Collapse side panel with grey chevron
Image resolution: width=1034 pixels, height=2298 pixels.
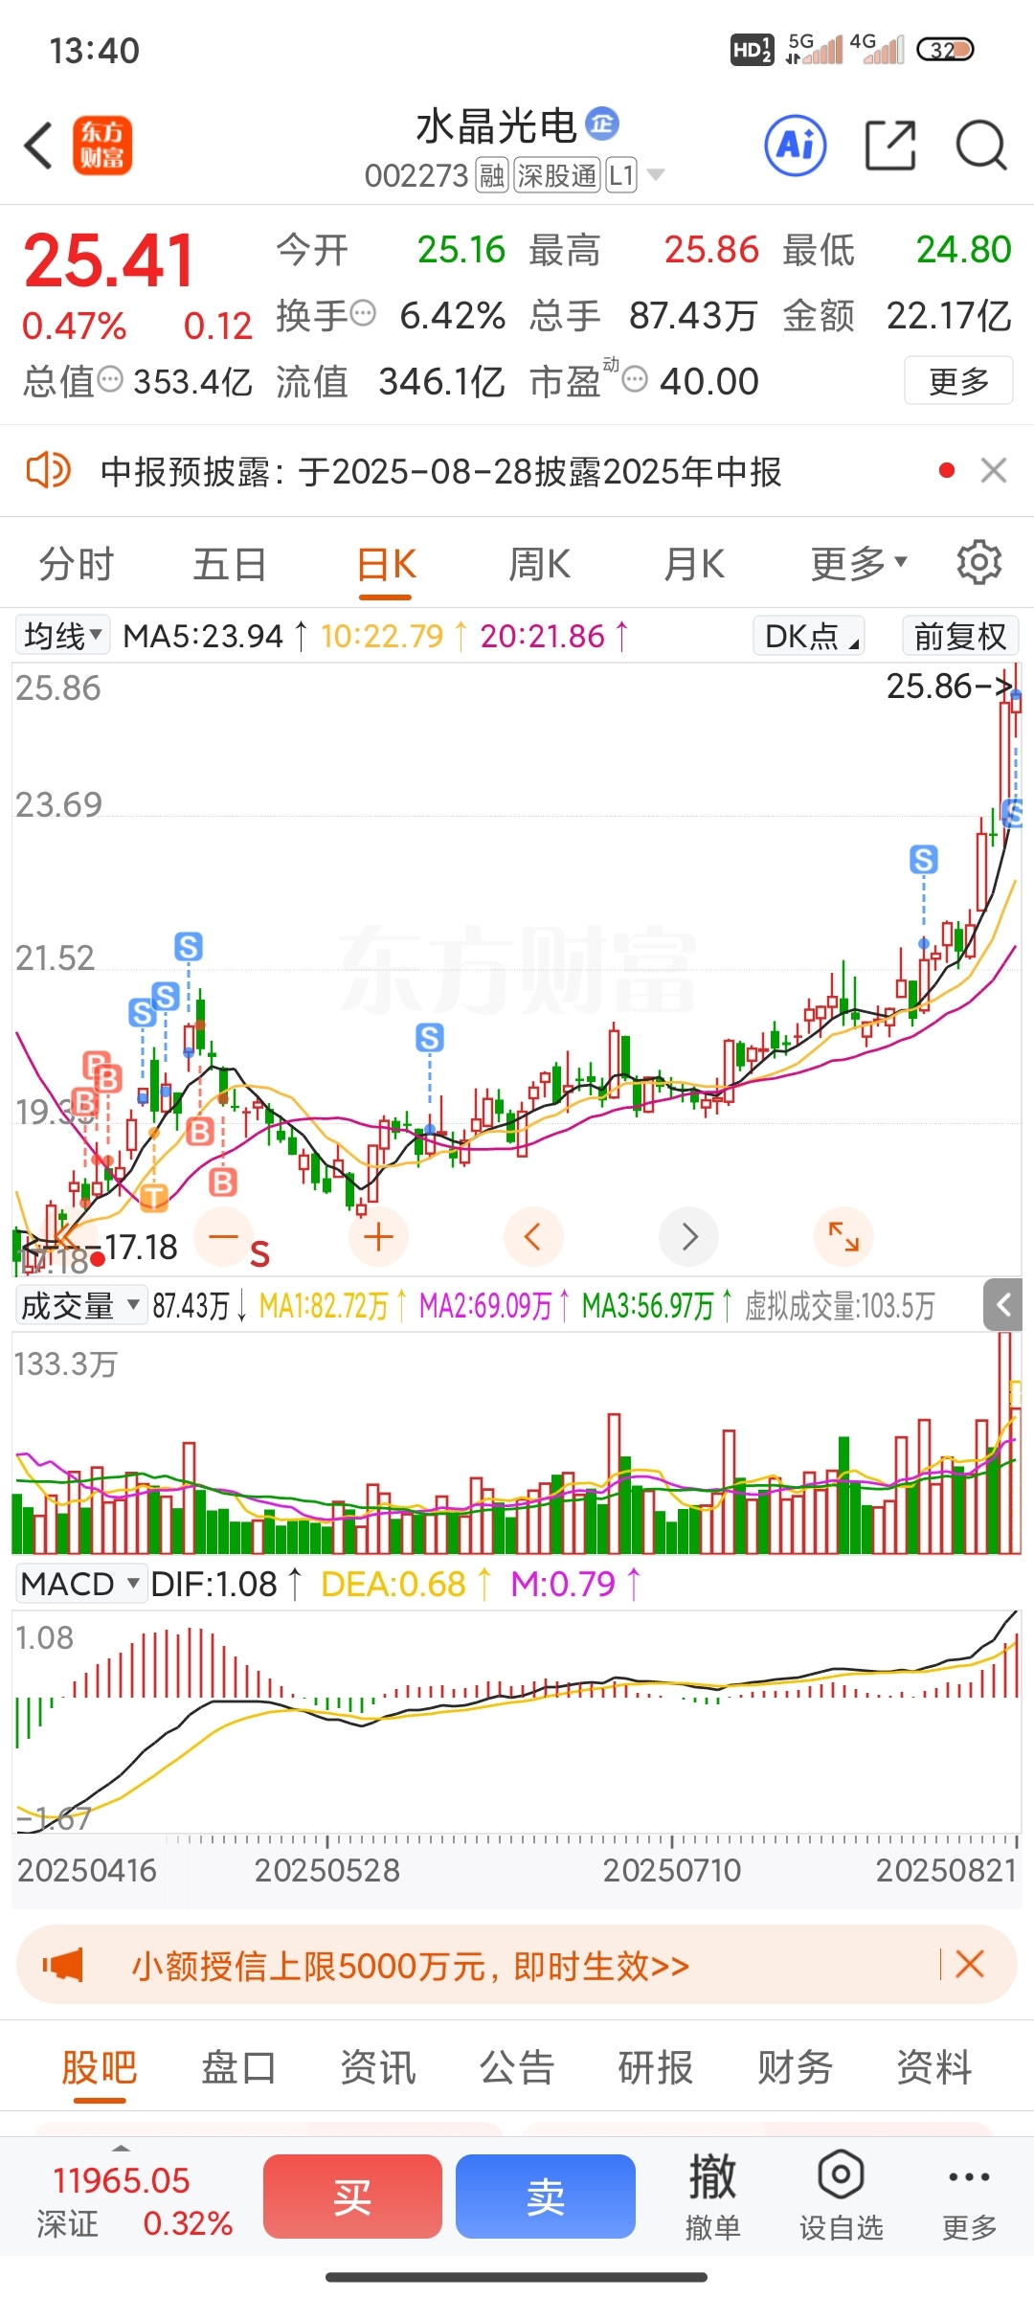(1003, 1304)
